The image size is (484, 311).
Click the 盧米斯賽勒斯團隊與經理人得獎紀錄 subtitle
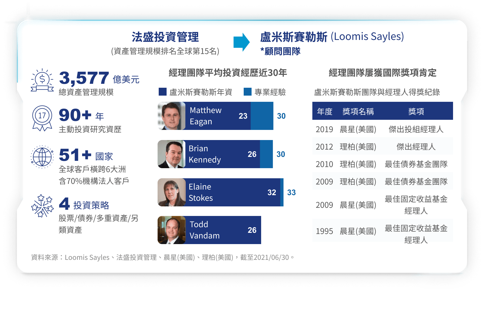(x=377, y=92)
